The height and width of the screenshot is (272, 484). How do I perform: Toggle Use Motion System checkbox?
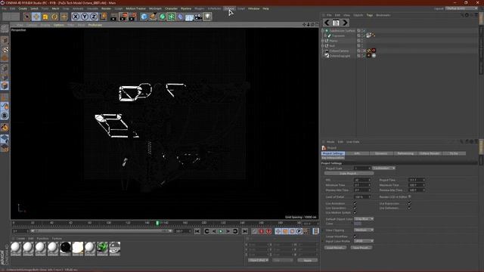click(x=355, y=213)
